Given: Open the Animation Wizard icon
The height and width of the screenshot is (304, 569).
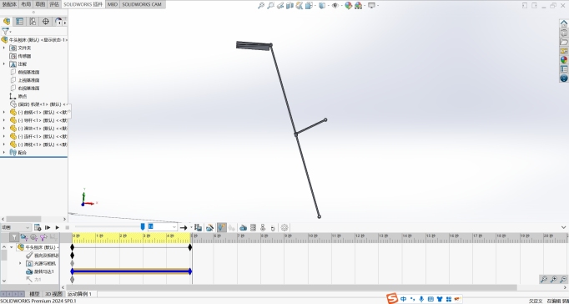Looking at the screenshot, I should pyautogui.click(x=209, y=228).
